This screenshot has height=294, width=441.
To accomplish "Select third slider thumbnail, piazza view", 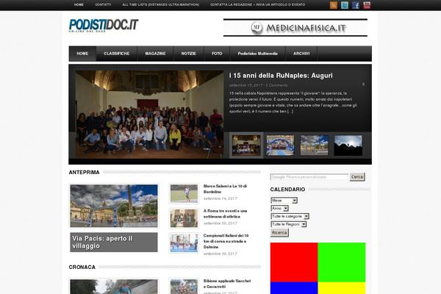I will click(314, 146).
